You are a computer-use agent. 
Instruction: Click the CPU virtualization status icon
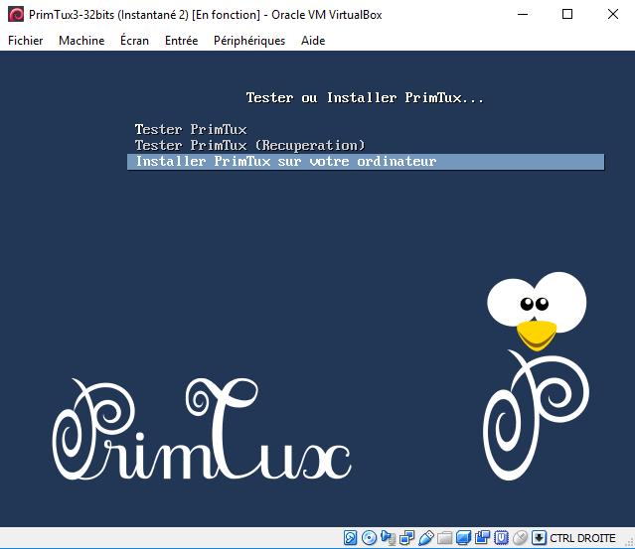(x=501, y=538)
